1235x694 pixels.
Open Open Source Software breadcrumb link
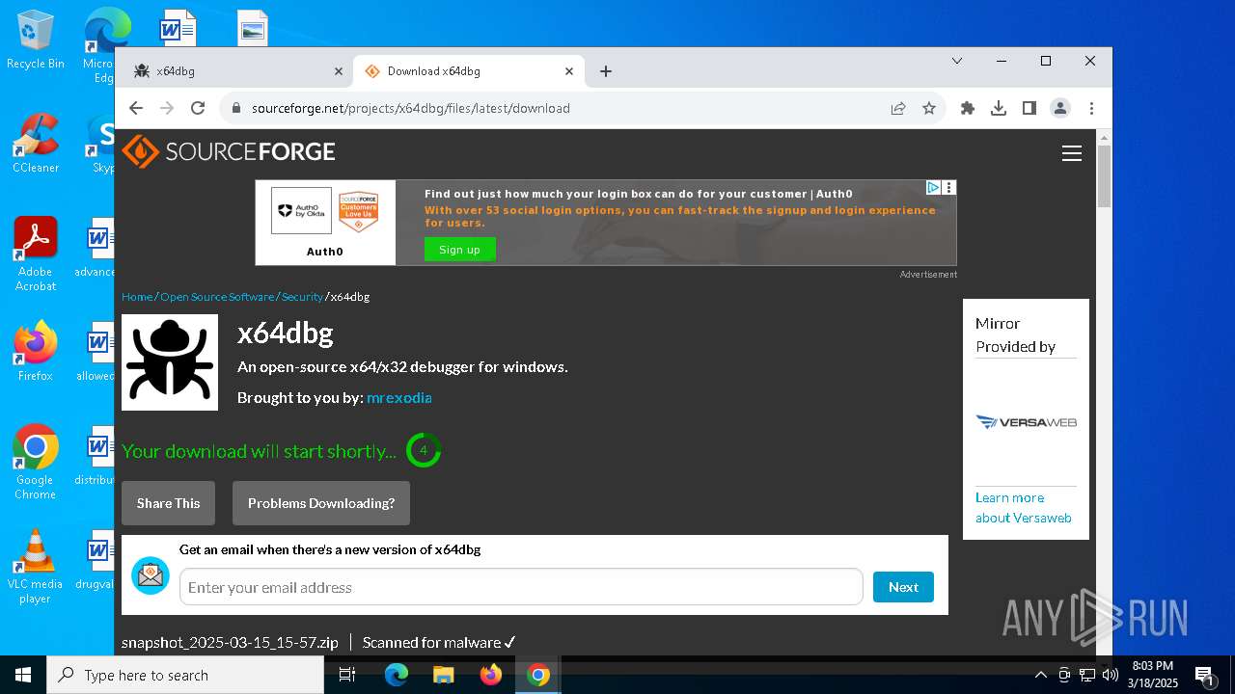pyautogui.click(x=217, y=297)
